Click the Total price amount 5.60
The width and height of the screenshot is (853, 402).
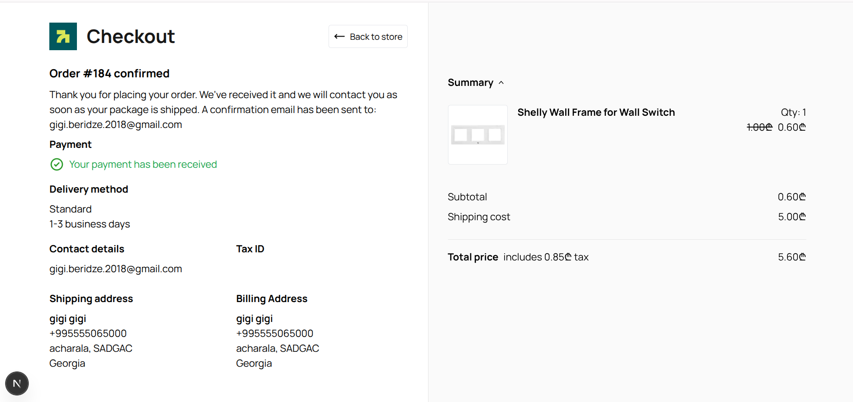point(792,257)
